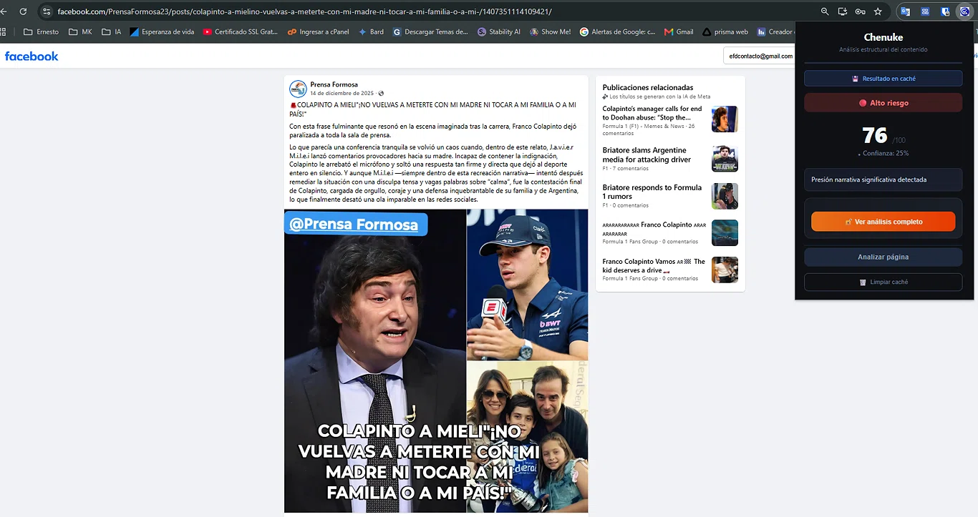Viewport: 978px width, 517px height.
Task: Open the Show Me! bookmark
Action: (550, 31)
